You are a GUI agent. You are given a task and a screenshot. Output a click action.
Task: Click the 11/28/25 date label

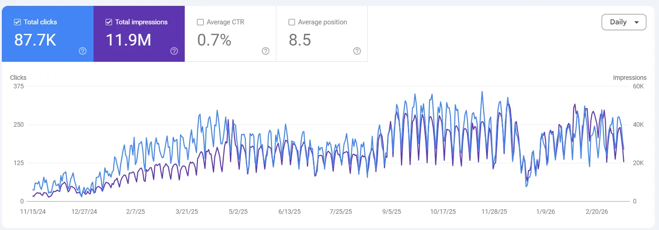494,211
